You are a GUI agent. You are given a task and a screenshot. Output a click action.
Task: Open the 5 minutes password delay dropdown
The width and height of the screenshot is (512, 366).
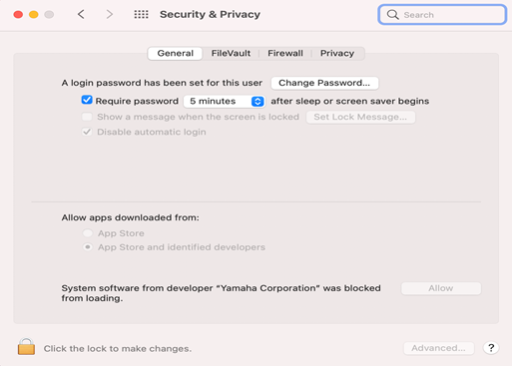(x=225, y=101)
